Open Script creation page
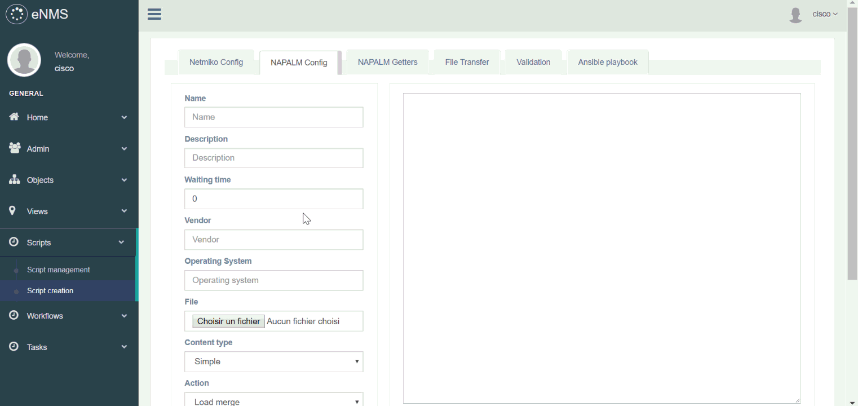This screenshot has width=858, height=406. (x=50, y=290)
